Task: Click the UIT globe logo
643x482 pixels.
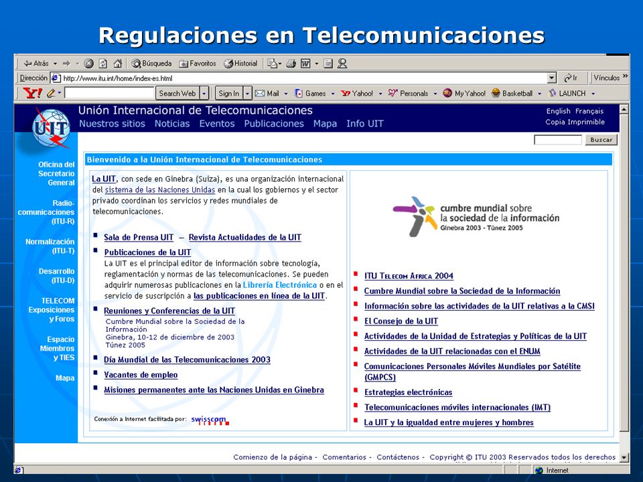Action: tap(51, 128)
